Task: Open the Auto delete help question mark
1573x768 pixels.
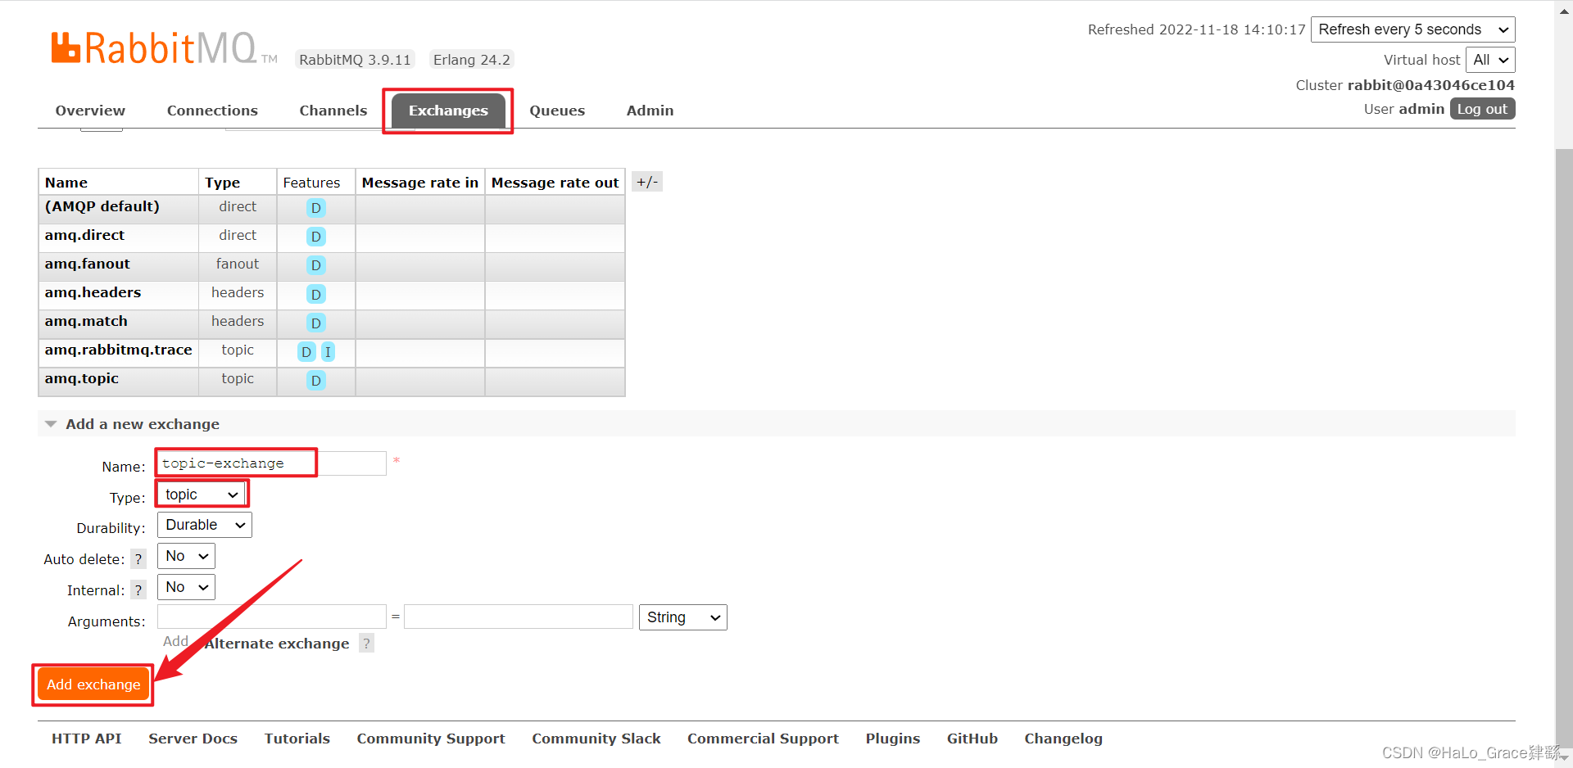Action: tap(138, 559)
